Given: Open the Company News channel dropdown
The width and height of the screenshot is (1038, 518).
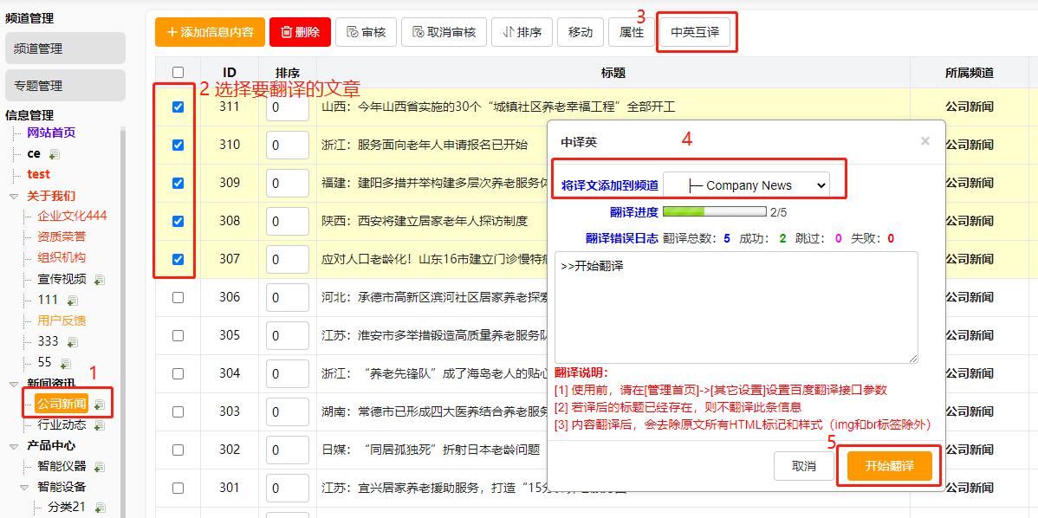Looking at the screenshot, I should click(x=746, y=185).
